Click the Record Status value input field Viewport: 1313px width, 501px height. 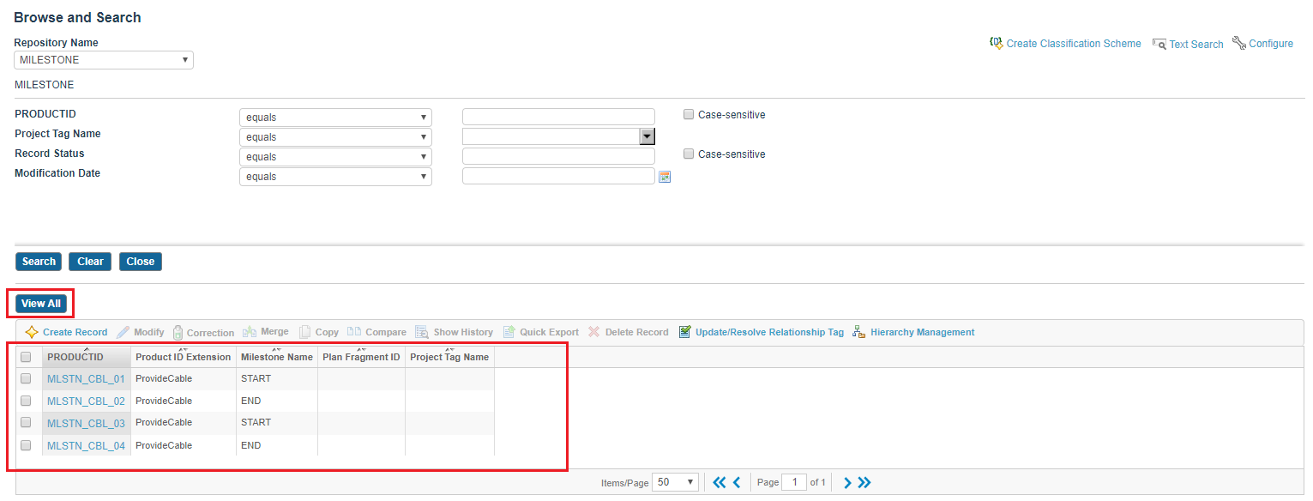point(558,156)
